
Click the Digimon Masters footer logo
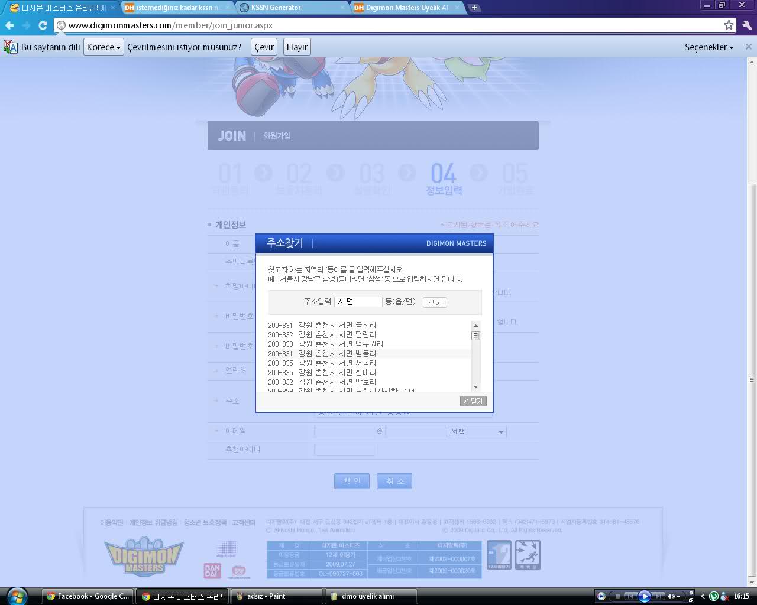144,557
